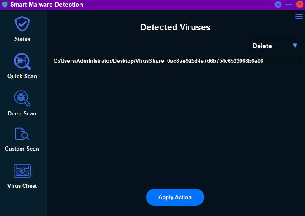This screenshot has height=216, width=305.
Task: Open the hamburger menu
Action: point(299,17)
